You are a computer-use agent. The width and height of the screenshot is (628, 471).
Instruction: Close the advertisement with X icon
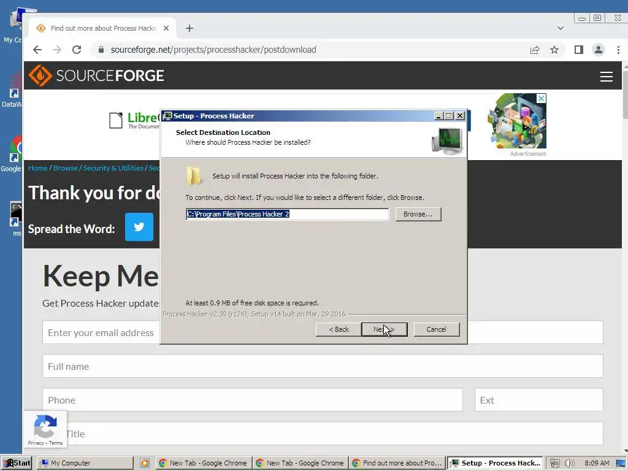[x=541, y=98]
